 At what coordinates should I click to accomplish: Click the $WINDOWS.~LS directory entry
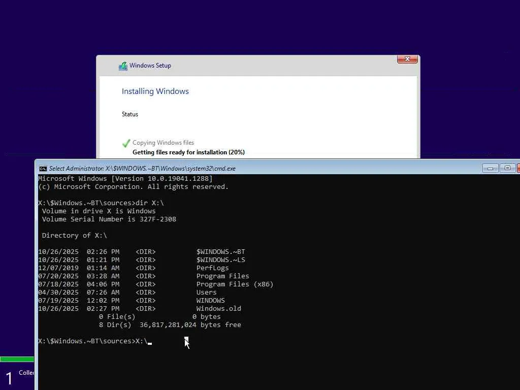(142, 259)
